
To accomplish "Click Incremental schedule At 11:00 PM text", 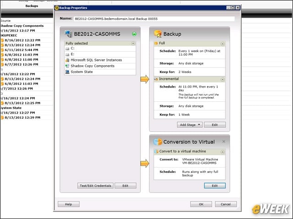I will click(198, 89).
